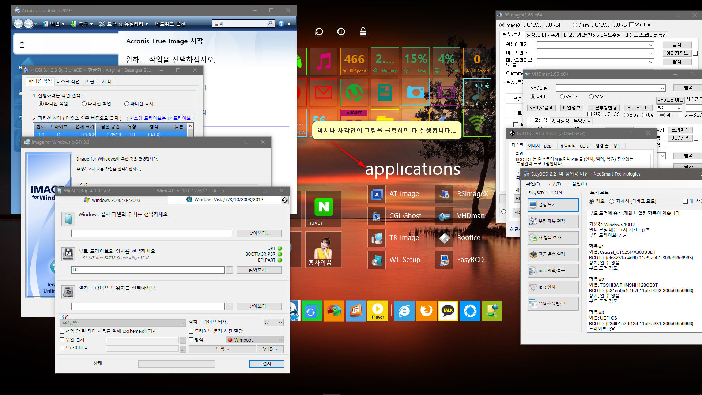The image size is (702, 395).
Task: Launch CGI-Ghost application icon
Action: (x=377, y=216)
